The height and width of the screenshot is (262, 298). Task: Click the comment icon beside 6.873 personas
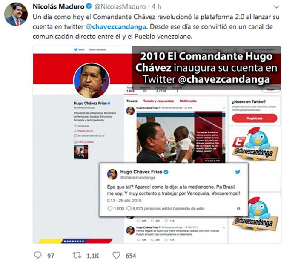pos(129,209)
